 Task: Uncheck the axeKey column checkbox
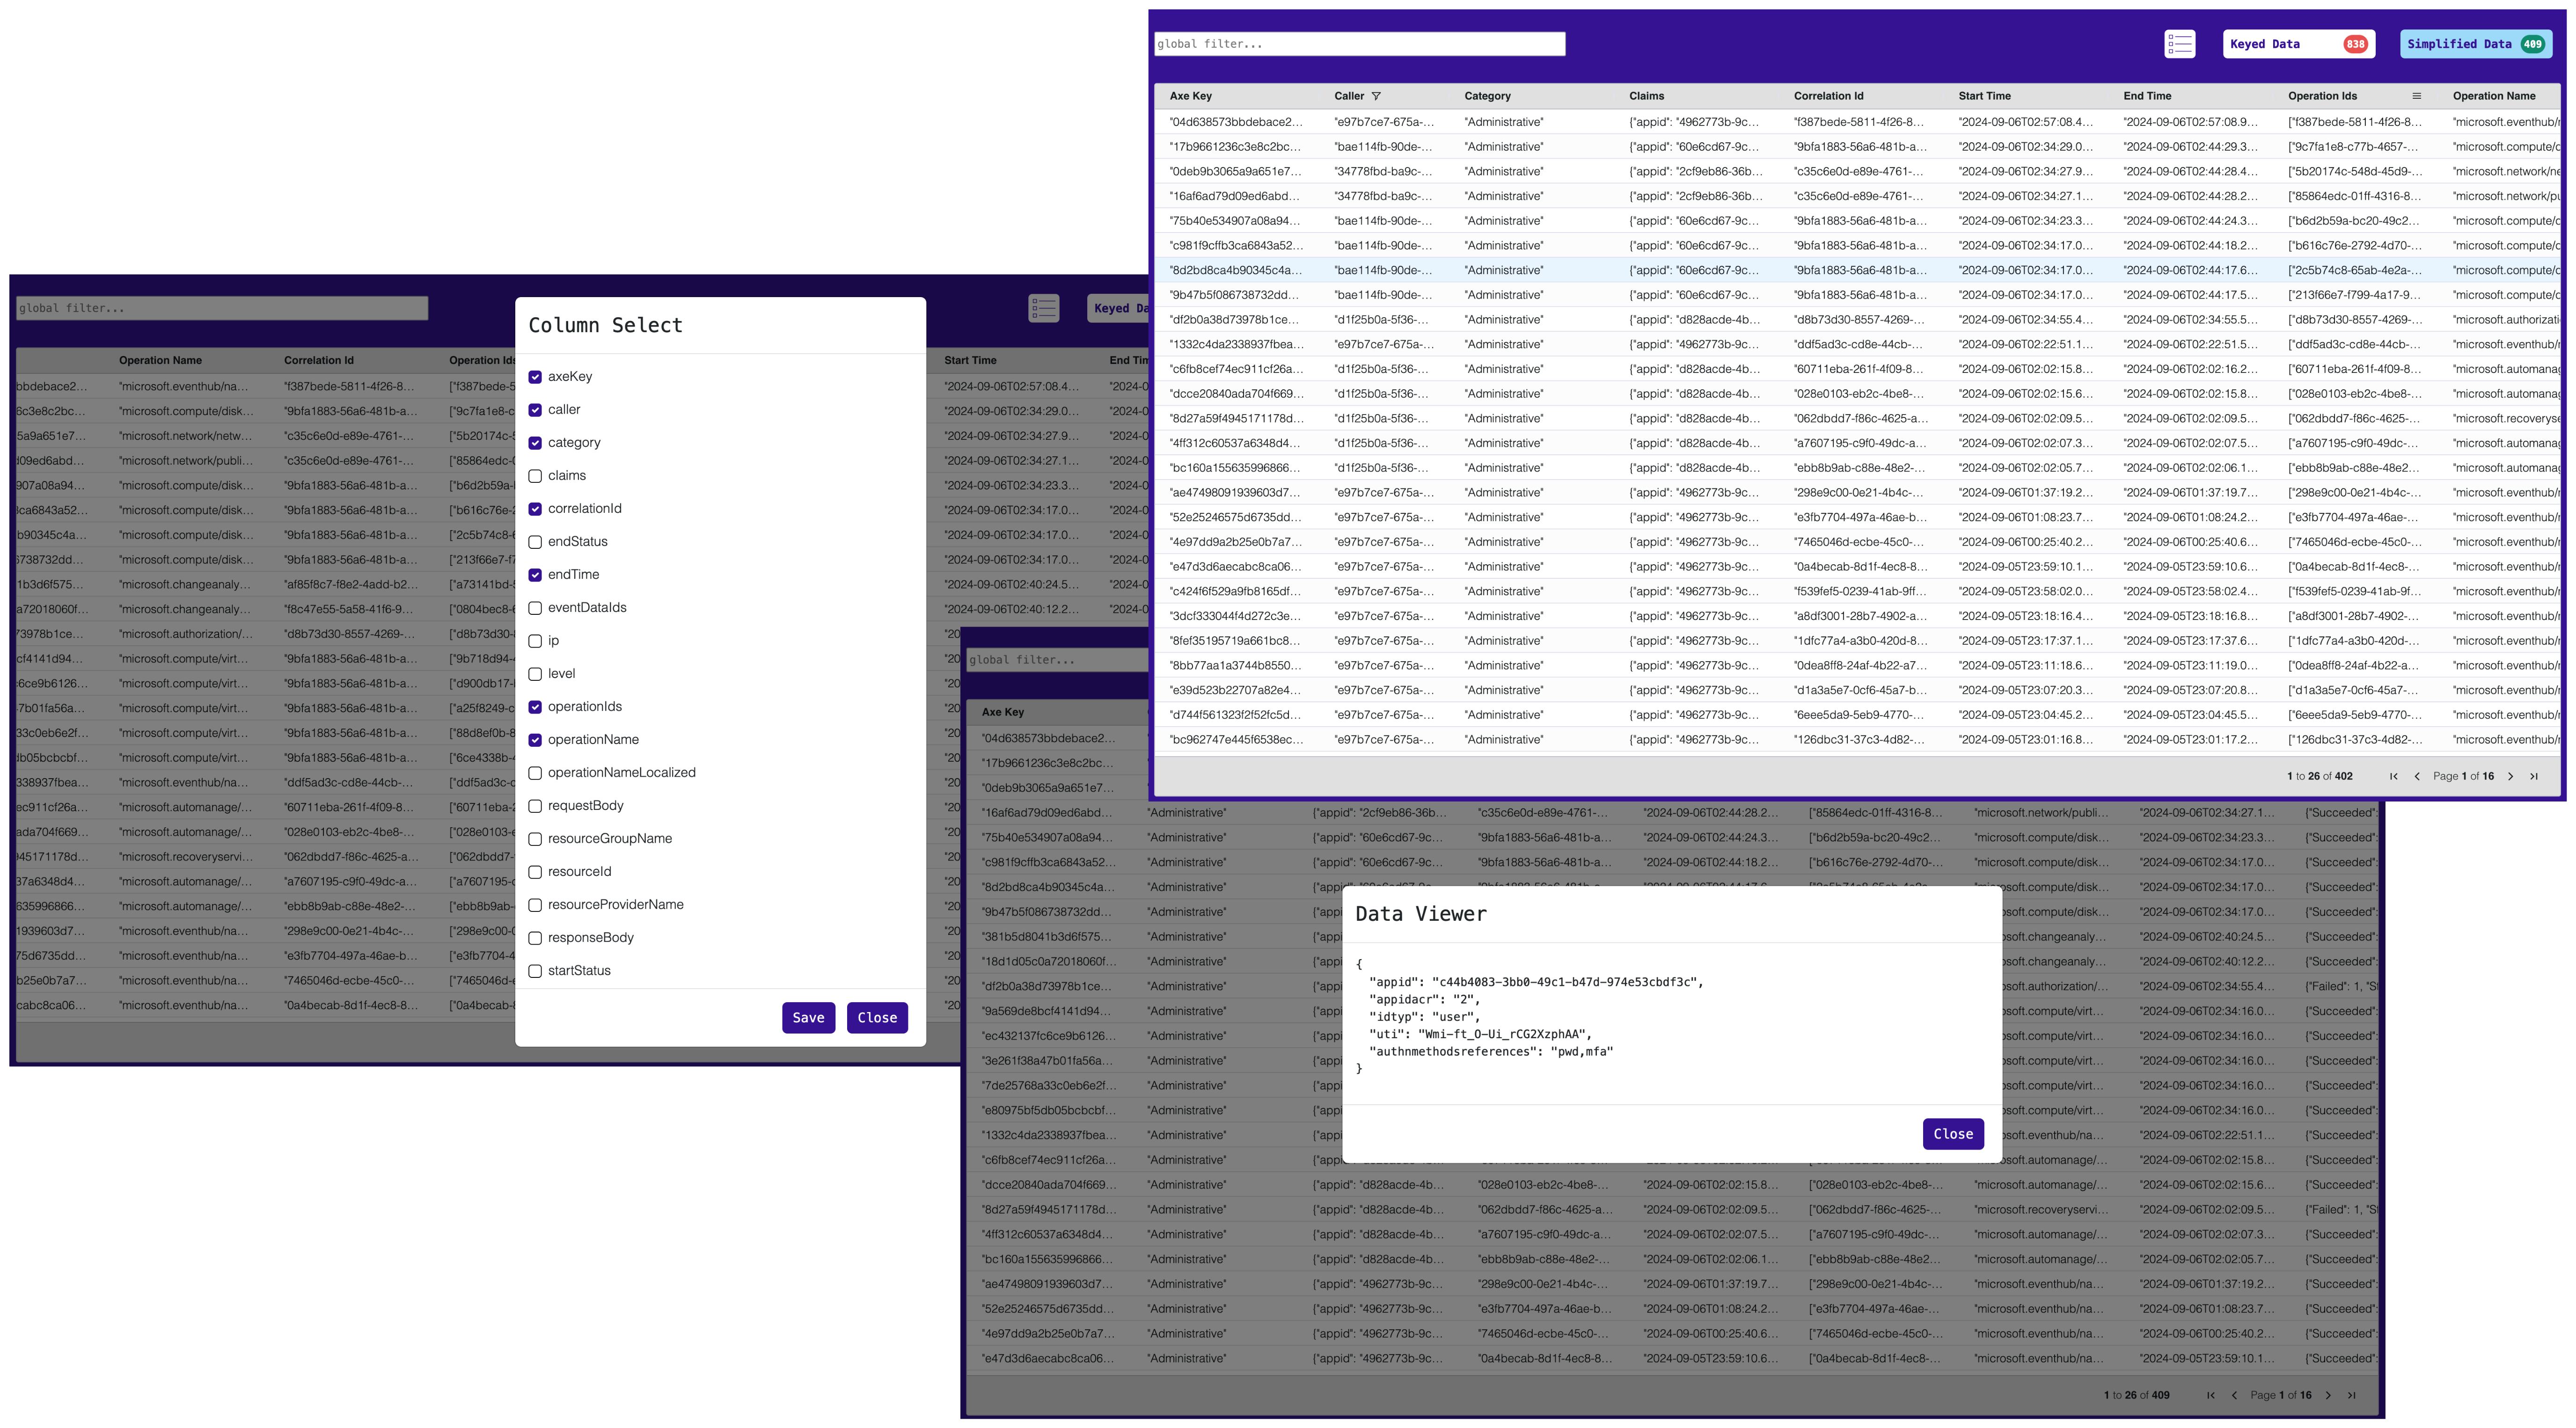click(535, 377)
